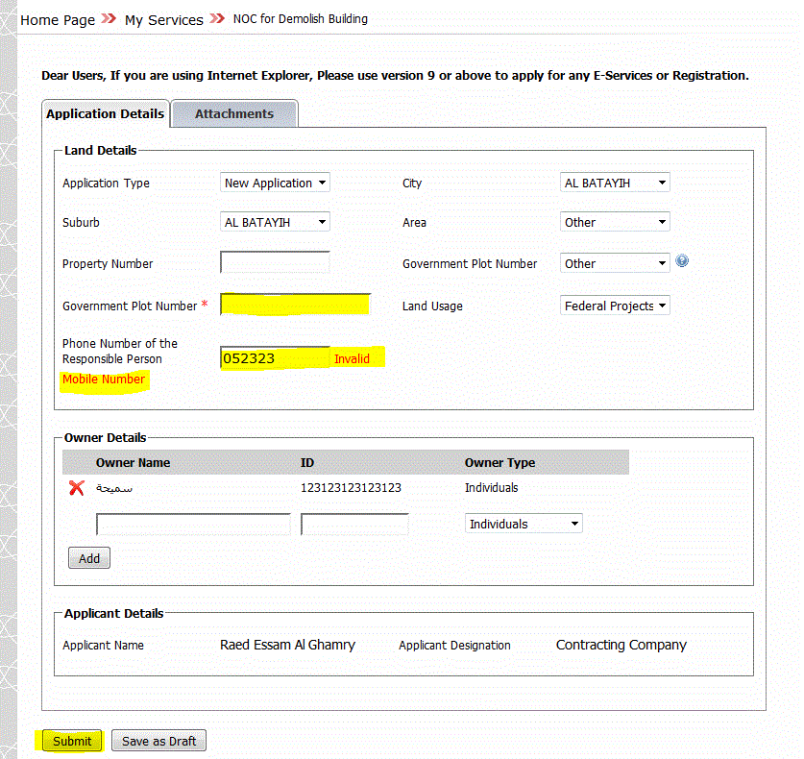This screenshot has height=759, width=804.
Task: Expand the Suburb dropdown
Action: click(275, 222)
